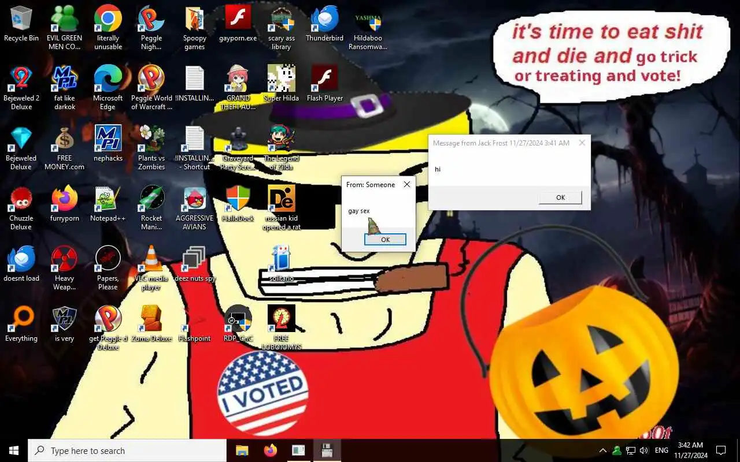The height and width of the screenshot is (462, 740).
Task: Open the solitario shortcut
Action: (x=281, y=264)
